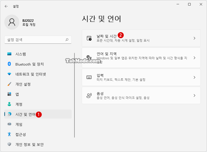Open 네트워크 및 인터넷 settings
Viewport: 207px width, 152px height.
pyautogui.click(x=38, y=74)
